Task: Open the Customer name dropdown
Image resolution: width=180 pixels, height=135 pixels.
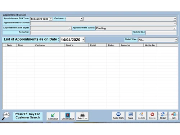Action: pyautogui.click(x=175, y=19)
